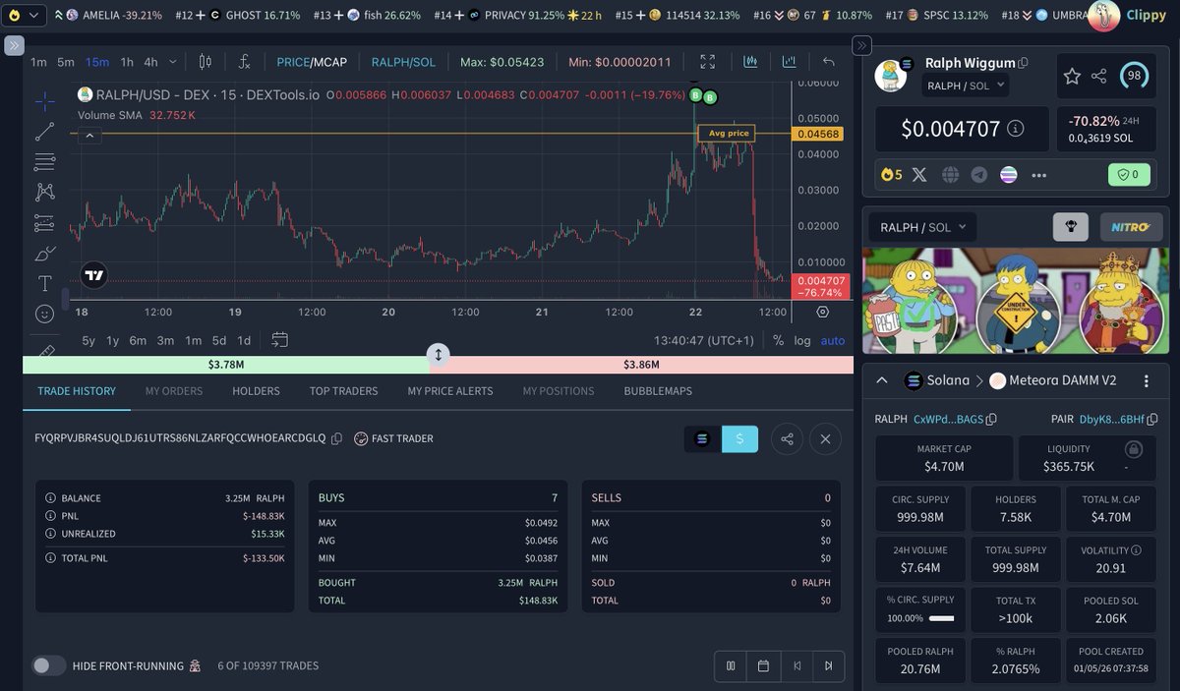Enable the Hide Front-Running toggle

tap(48, 665)
